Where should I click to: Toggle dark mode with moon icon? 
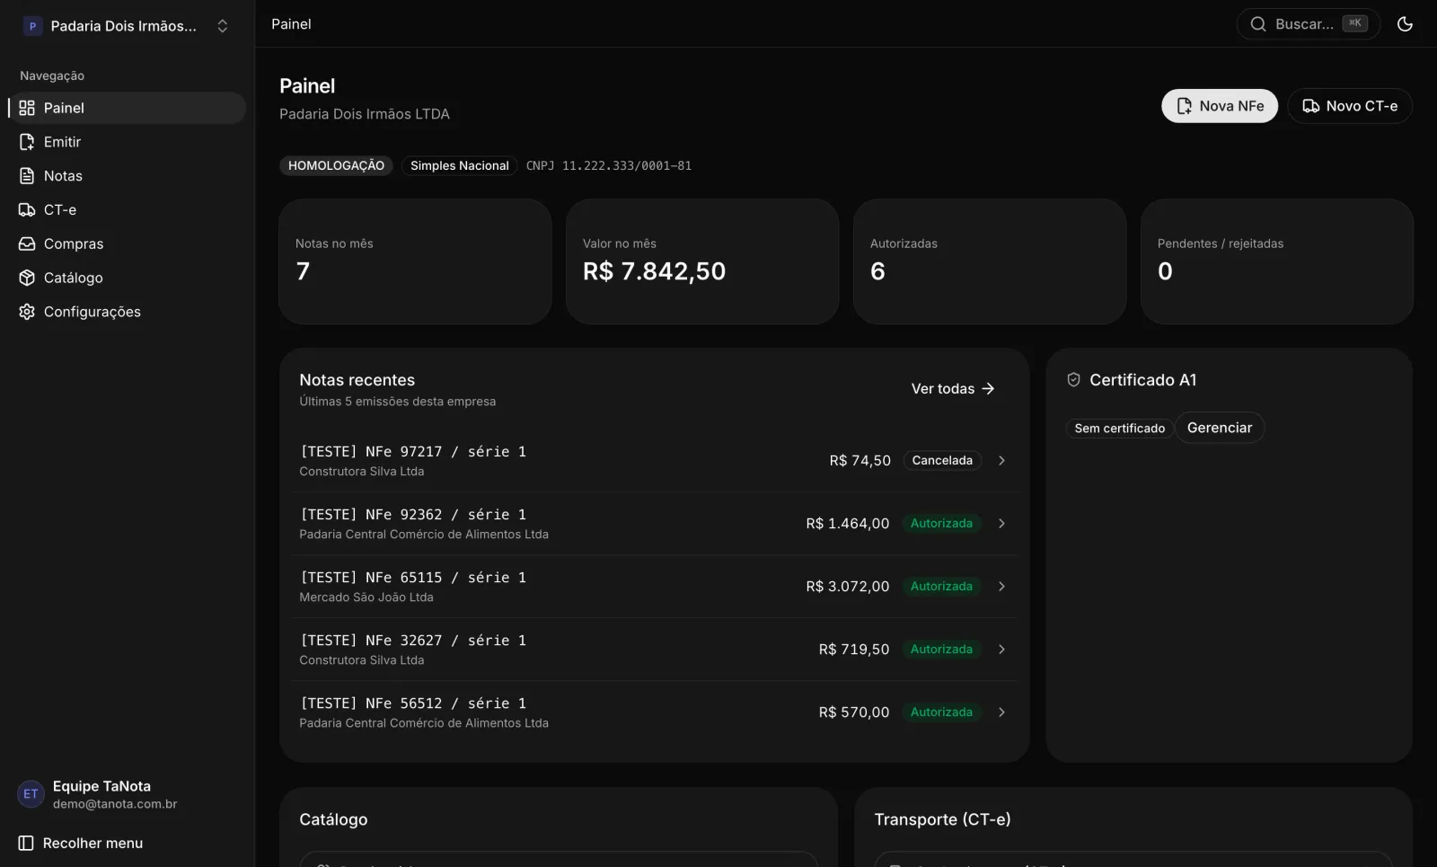coord(1405,24)
